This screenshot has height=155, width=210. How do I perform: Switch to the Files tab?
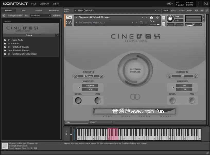point(24,11)
